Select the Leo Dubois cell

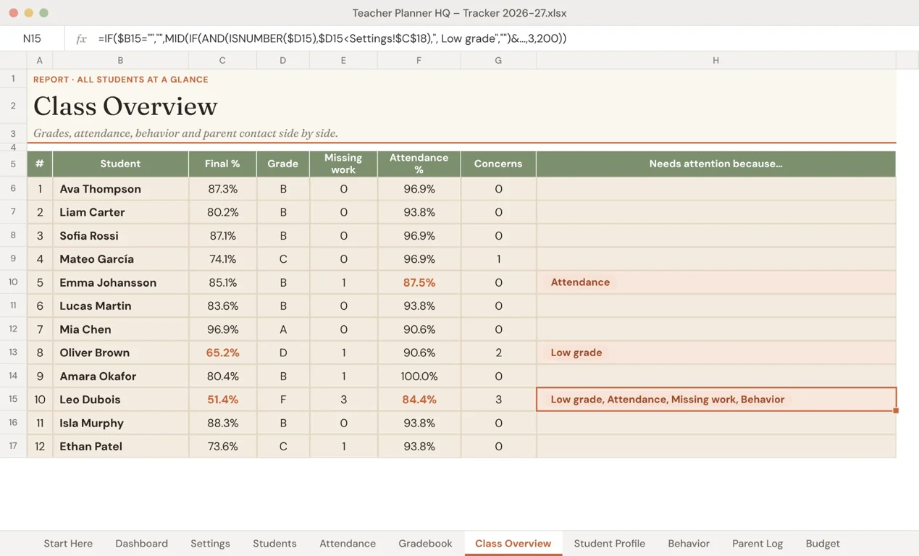(x=120, y=400)
